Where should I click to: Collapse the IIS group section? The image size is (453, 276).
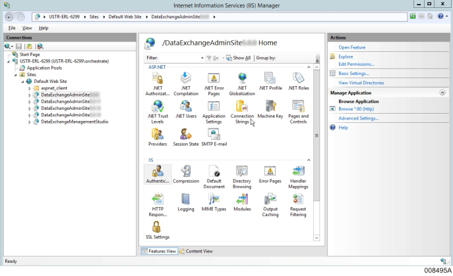pyautogui.click(x=309, y=160)
